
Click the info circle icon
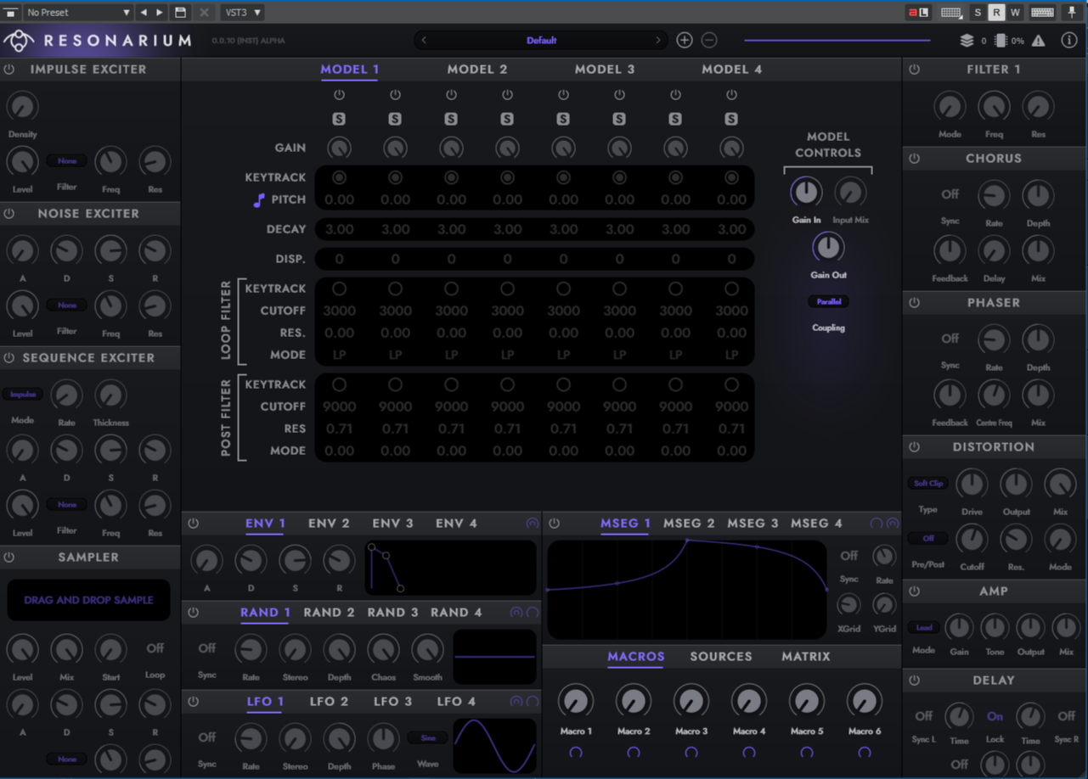coord(1069,41)
